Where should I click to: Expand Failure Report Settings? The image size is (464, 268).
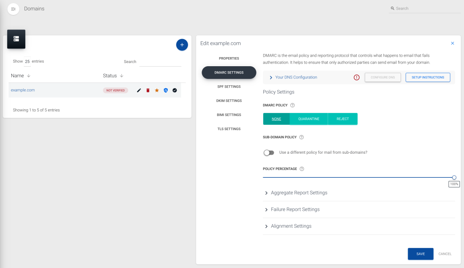(x=293, y=209)
